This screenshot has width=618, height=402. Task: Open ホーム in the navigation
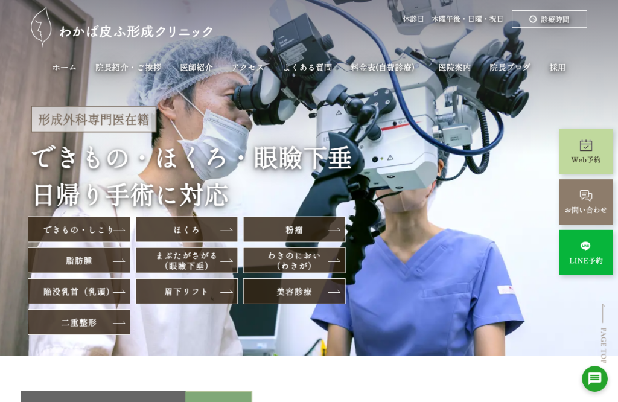[x=64, y=68]
